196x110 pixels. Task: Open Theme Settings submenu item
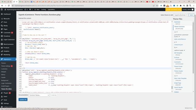6,66
